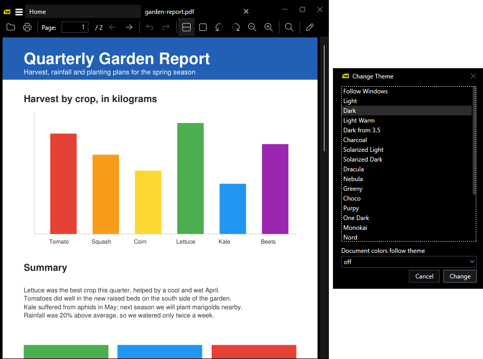Select the Fit Width continuous view icon
Image resolution: width=483 pixels, height=359 pixels.
click(187, 27)
